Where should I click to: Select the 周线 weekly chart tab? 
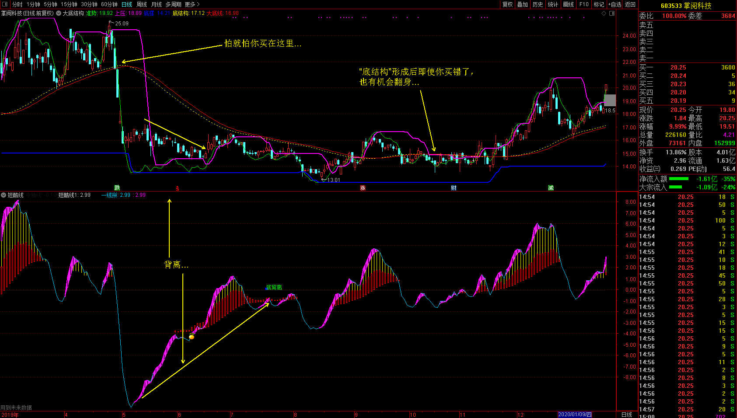(x=142, y=4)
